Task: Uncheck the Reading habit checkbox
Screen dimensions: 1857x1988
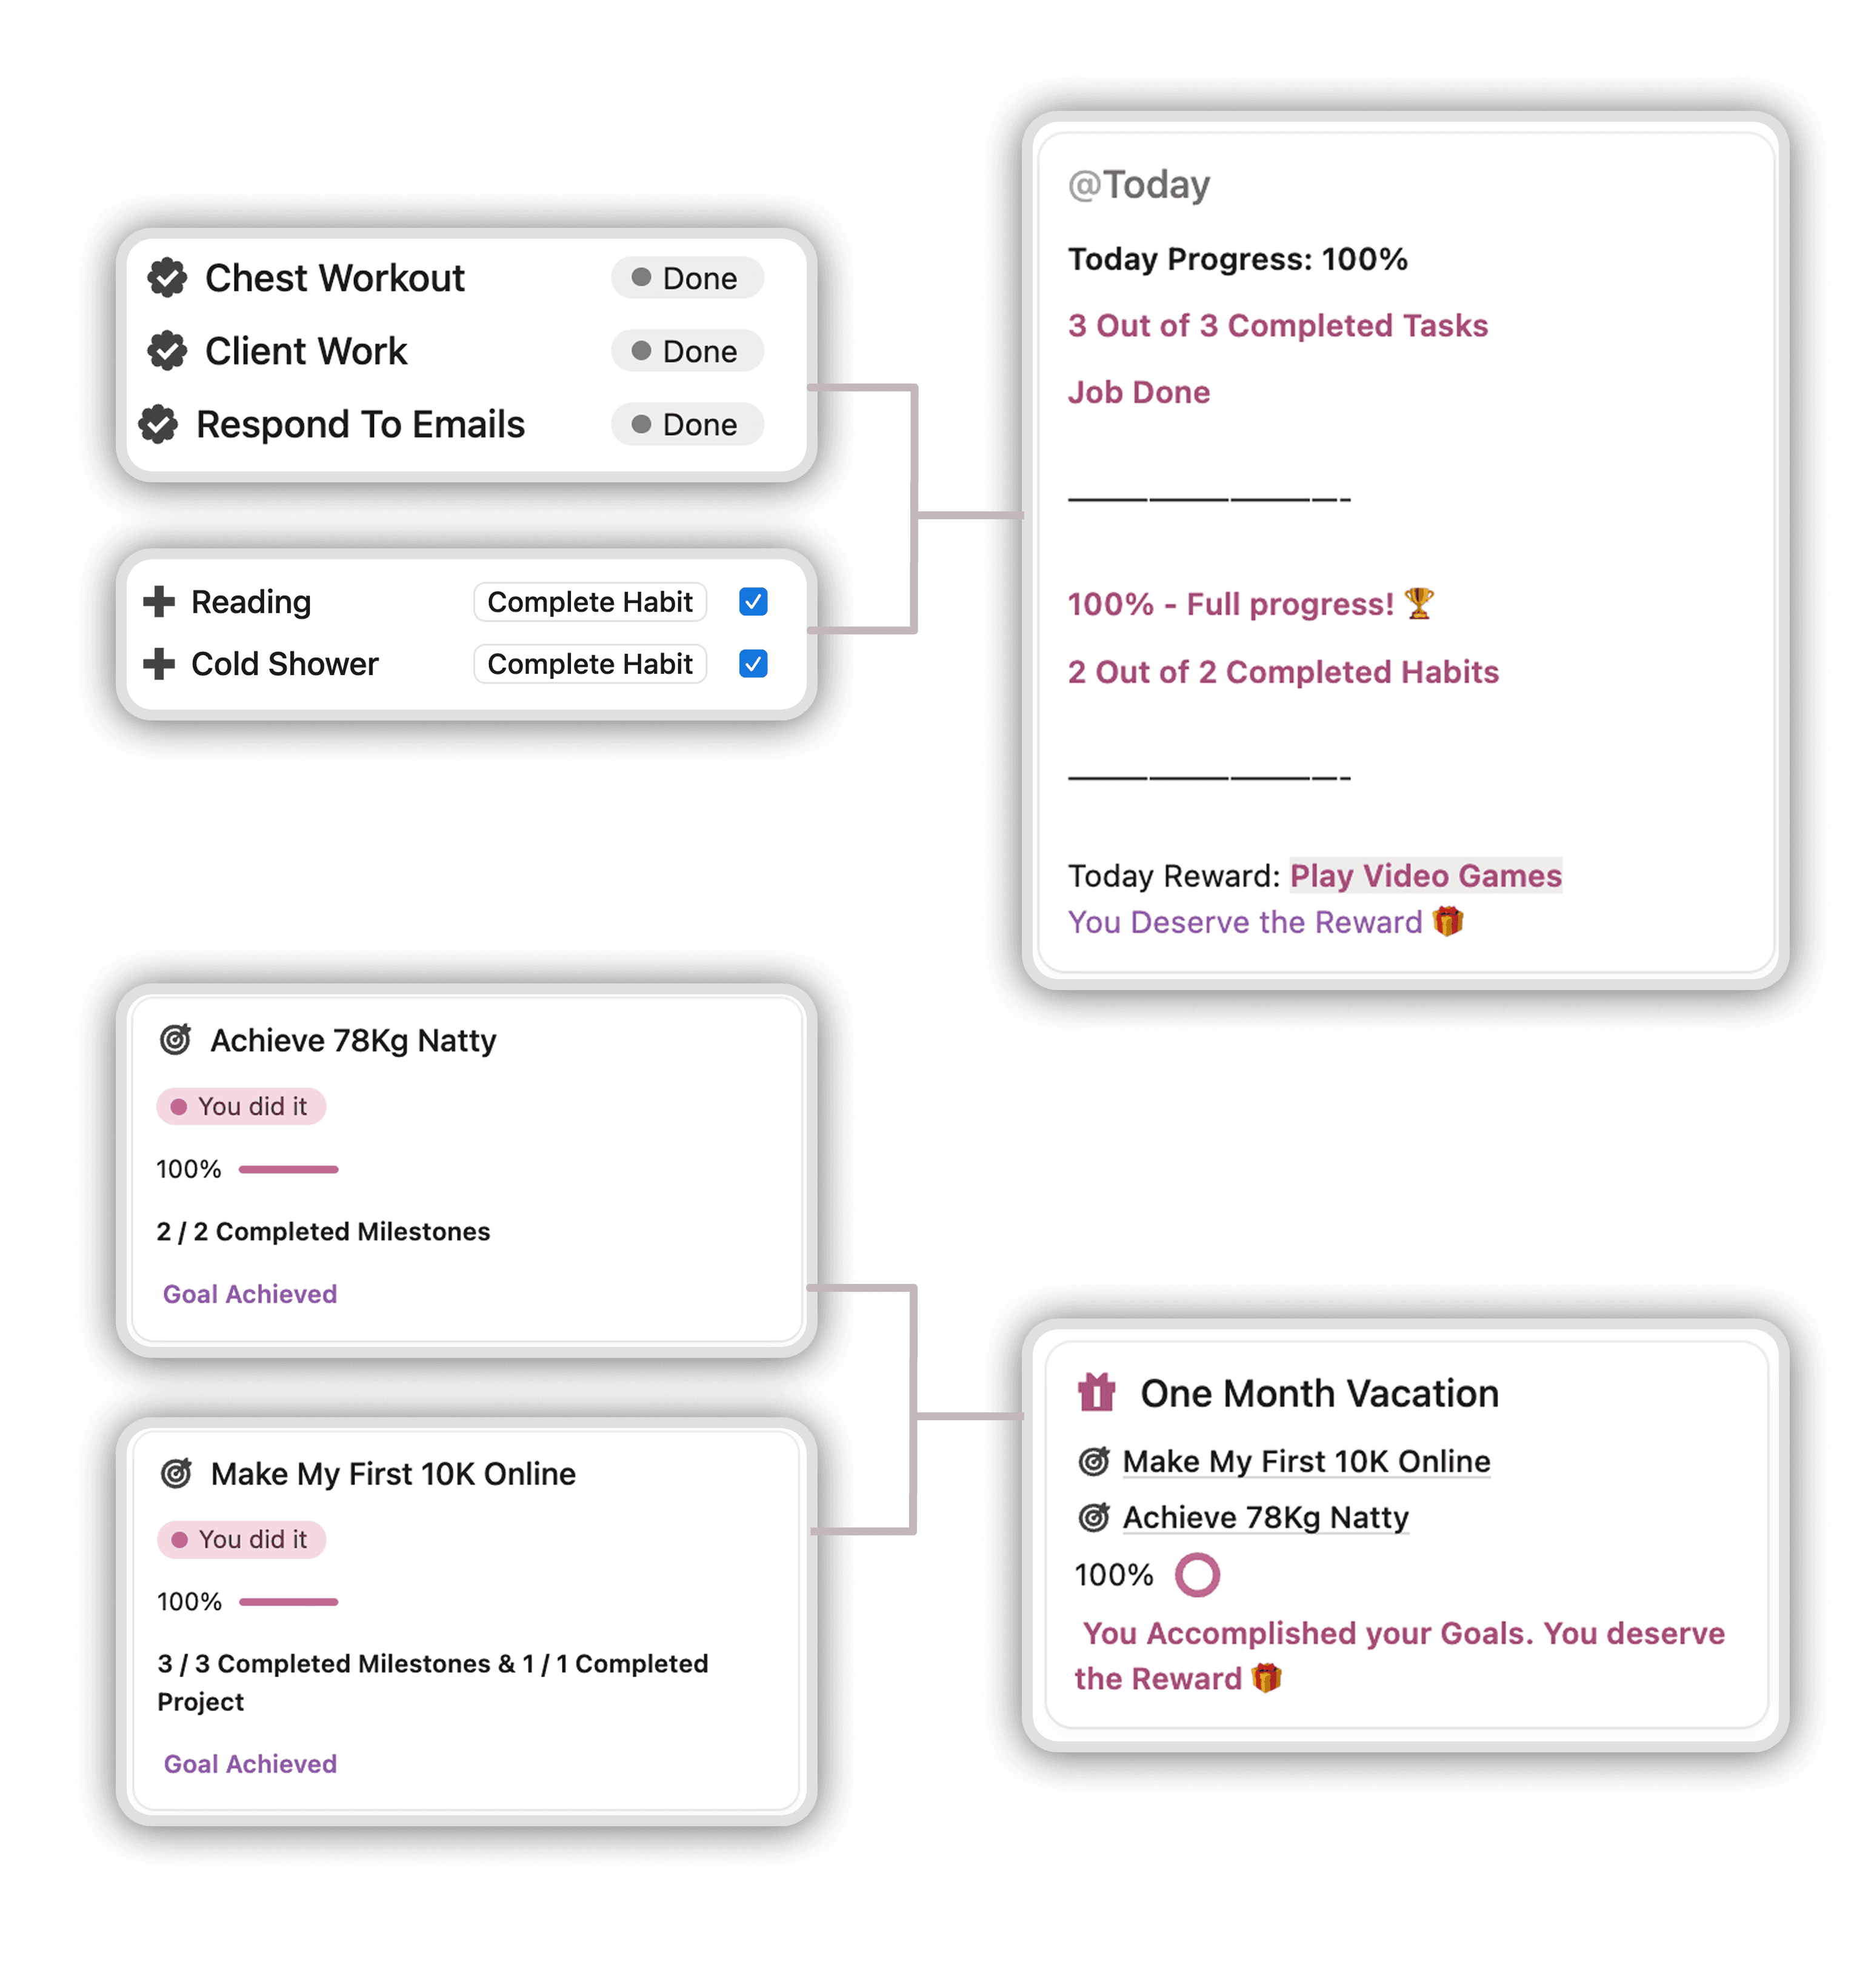Action: (x=752, y=601)
